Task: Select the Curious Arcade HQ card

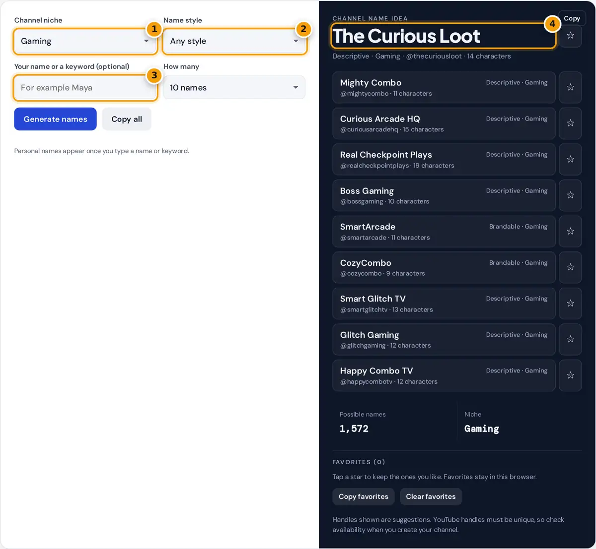Action: coord(444,123)
